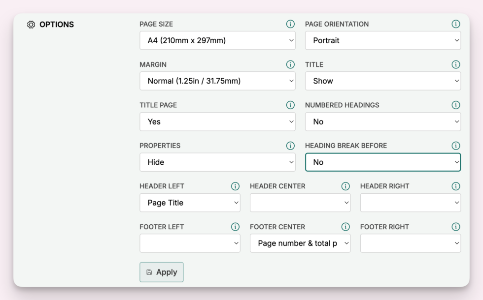
Task: Open the empty Header Right dropdown
Action: coord(411,203)
